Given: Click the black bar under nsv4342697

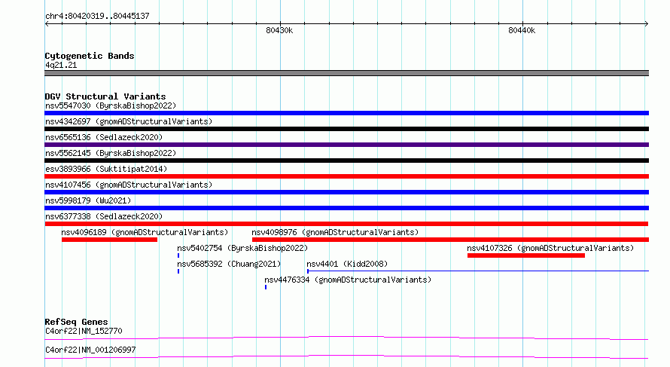Looking at the screenshot, I should (346, 129).
